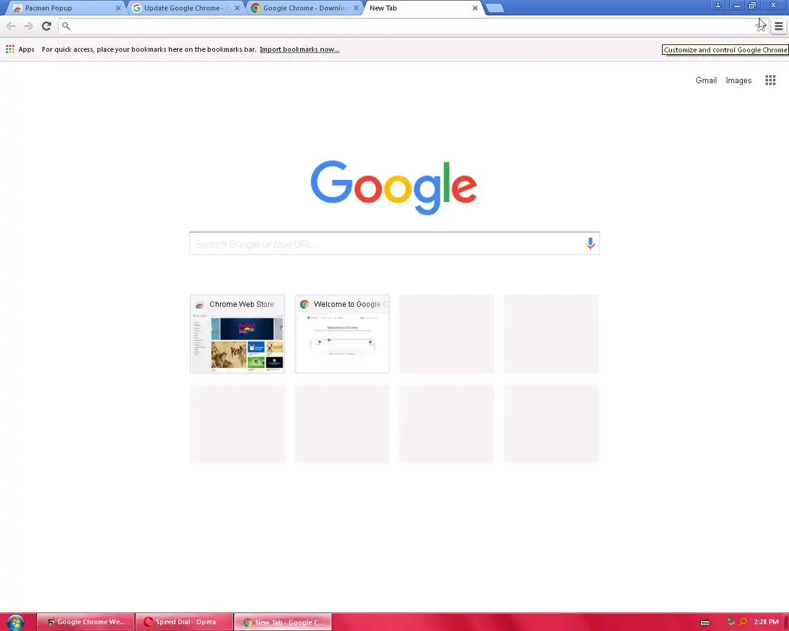This screenshot has width=789, height=631.
Task: Close the Google Chrome Download tab
Action: [x=356, y=8]
